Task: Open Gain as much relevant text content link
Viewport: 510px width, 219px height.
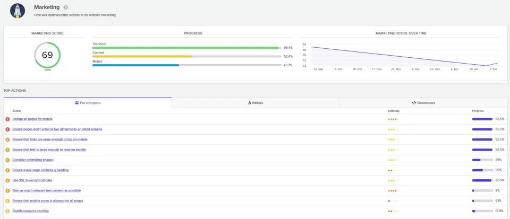Action: 47,190
